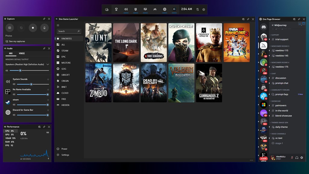Open the Widget menu on Game Bar
This screenshot has height=174, width=309.
click(x=107, y=9)
